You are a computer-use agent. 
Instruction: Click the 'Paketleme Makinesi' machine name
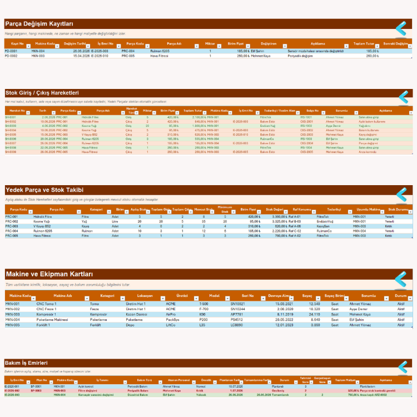[x=52, y=320]
